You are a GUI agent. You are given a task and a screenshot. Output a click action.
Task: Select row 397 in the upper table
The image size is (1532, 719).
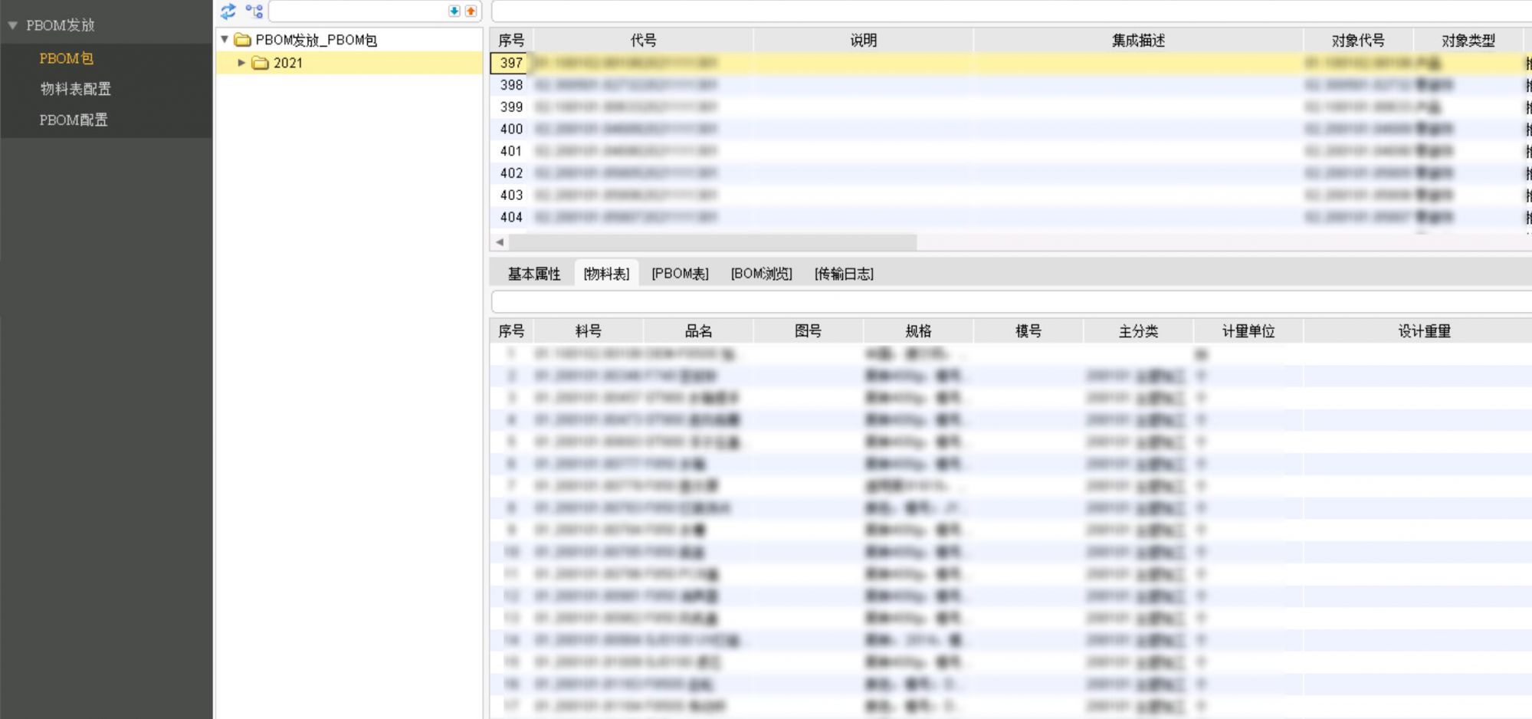1010,63
